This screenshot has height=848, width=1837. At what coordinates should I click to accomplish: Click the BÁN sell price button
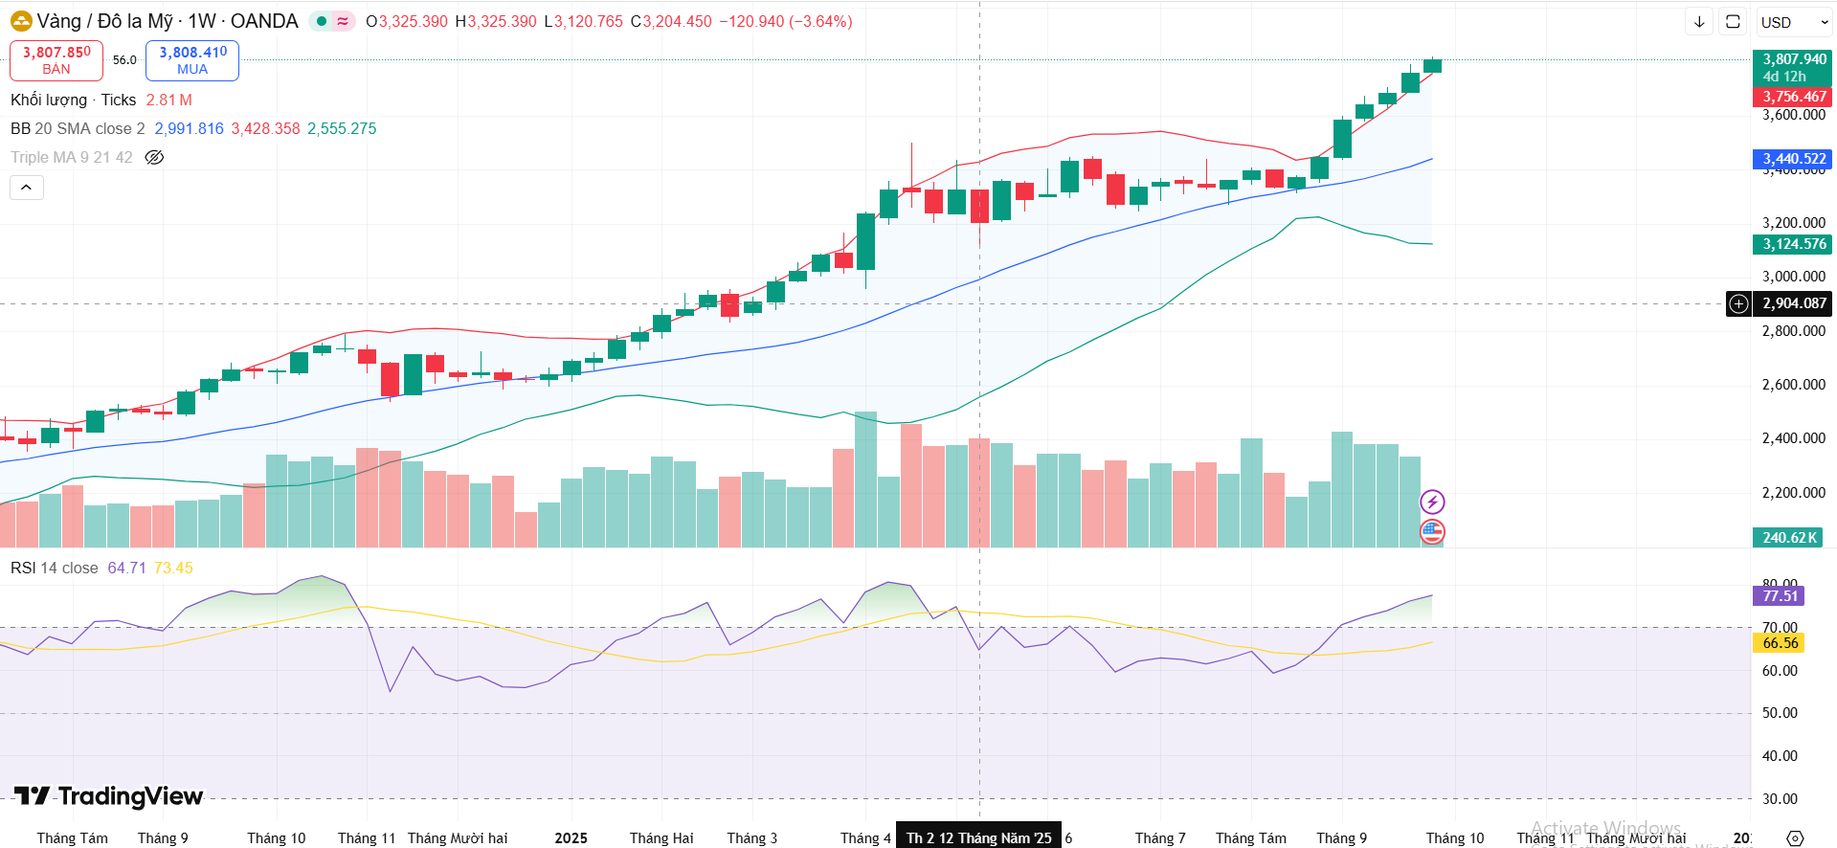coord(56,60)
